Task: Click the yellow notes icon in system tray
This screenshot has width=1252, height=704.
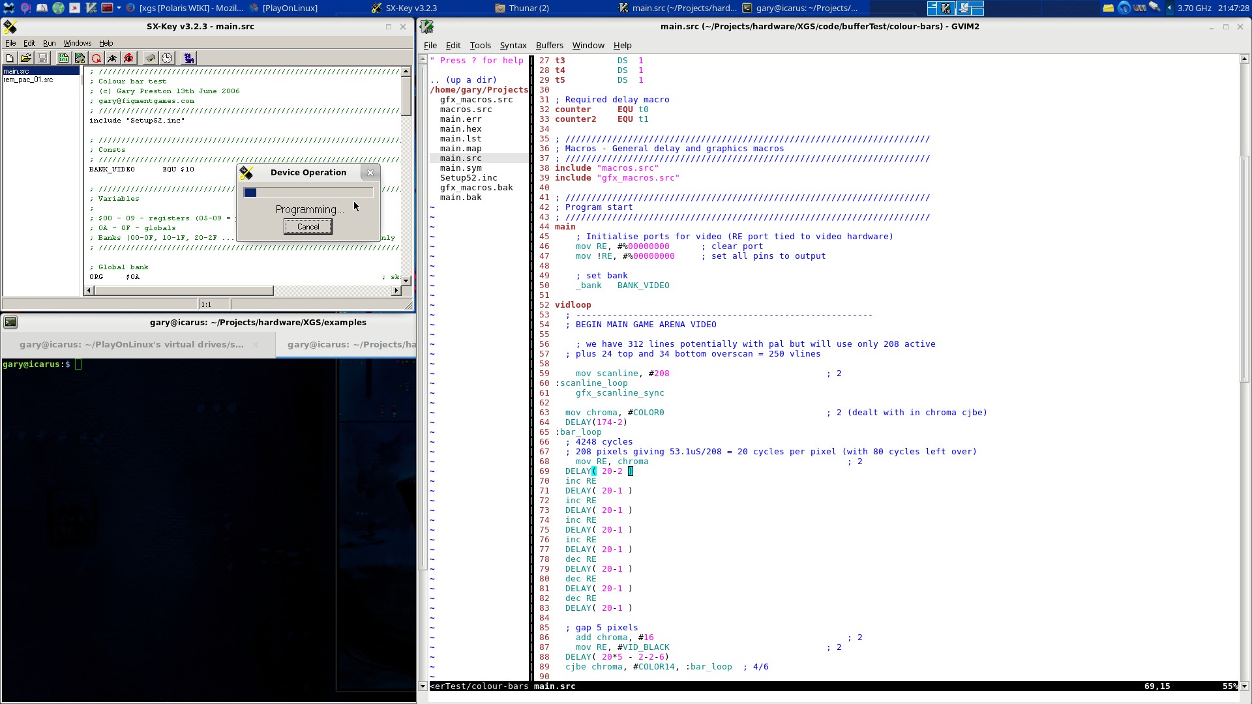Action: (1108, 8)
